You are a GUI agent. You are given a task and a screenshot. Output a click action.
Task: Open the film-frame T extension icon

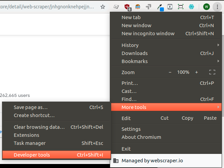[170, 7]
